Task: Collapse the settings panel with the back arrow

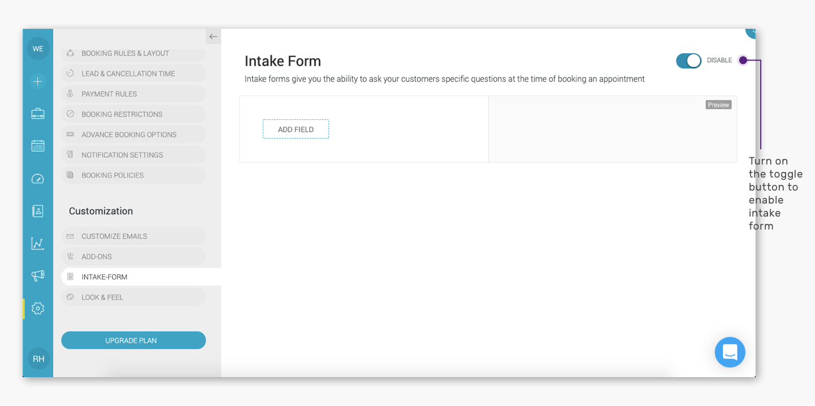Action: 213,36
